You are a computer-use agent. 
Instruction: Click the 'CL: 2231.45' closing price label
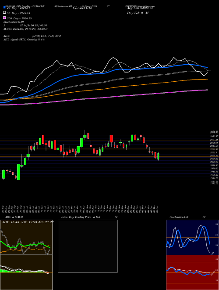[82, 8]
